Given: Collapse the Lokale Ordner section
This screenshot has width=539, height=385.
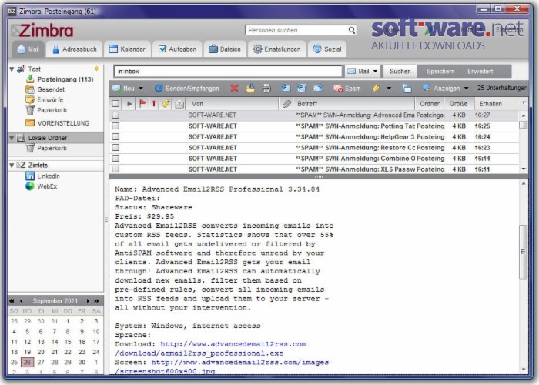Looking at the screenshot, I should 12,138.
